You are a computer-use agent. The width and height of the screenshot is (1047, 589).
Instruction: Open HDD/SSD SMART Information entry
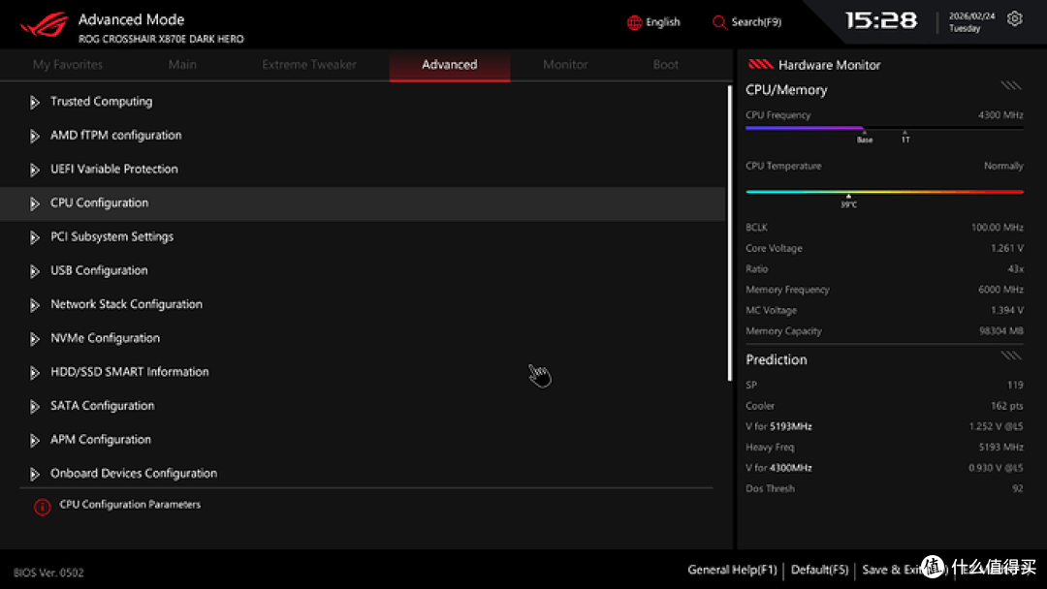[x=130, y=372]
